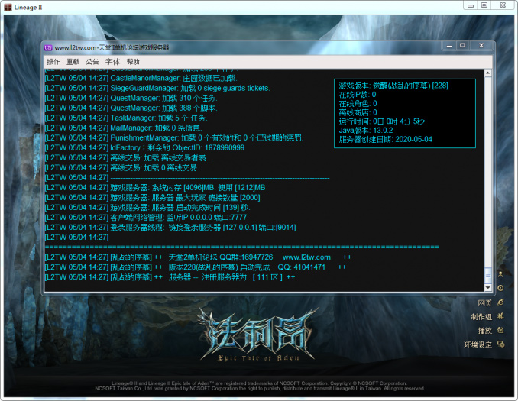Click the 网页 web browser icon
Image resolution: width=518 pixels, height=401 pixels.
[x=500, y=302]
